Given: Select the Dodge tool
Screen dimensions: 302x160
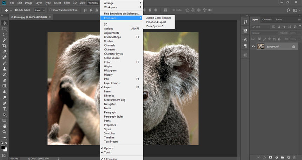Looking at the screenshot, I should click(x=4, y=97).
